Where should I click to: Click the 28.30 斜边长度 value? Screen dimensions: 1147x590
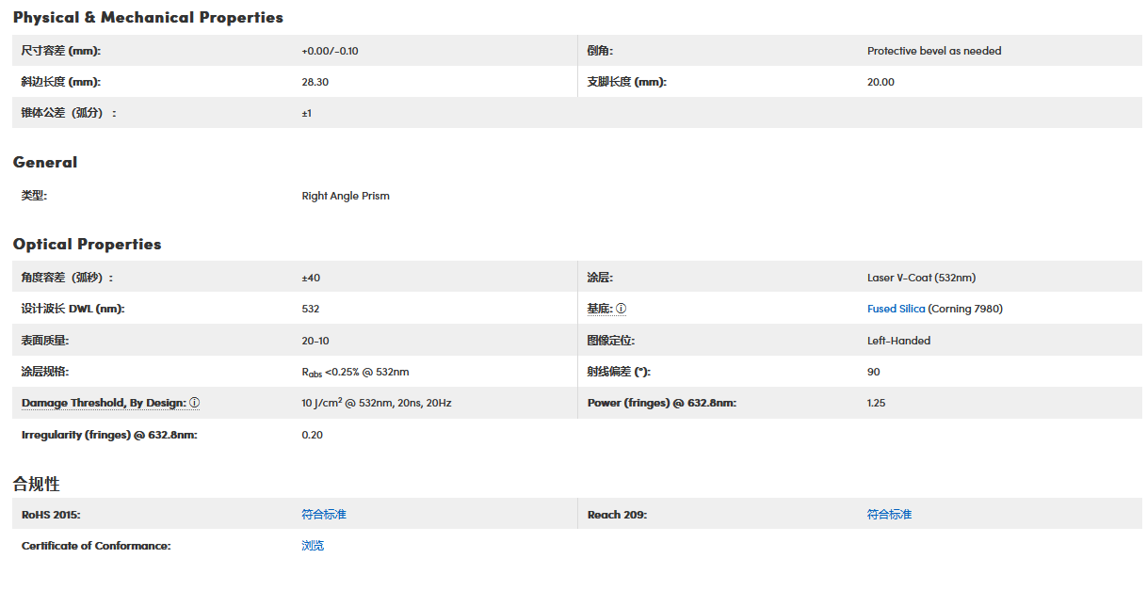(x=315, y=82)
